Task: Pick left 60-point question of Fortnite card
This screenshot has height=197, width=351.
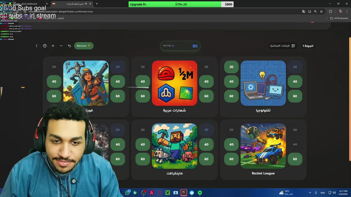Action: 54,96
